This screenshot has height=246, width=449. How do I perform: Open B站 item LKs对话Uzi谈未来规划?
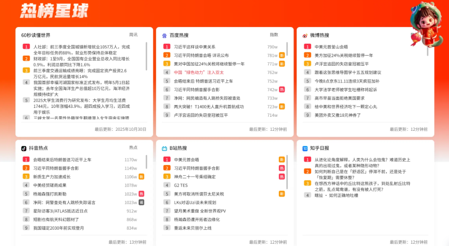[195, 202]
